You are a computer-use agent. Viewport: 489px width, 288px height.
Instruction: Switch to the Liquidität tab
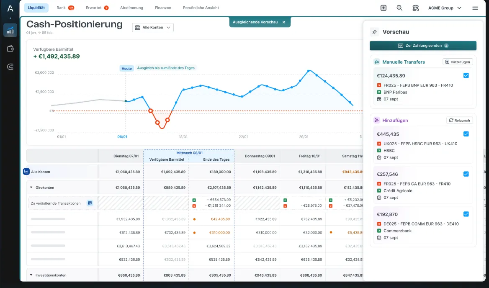point(36,8)
